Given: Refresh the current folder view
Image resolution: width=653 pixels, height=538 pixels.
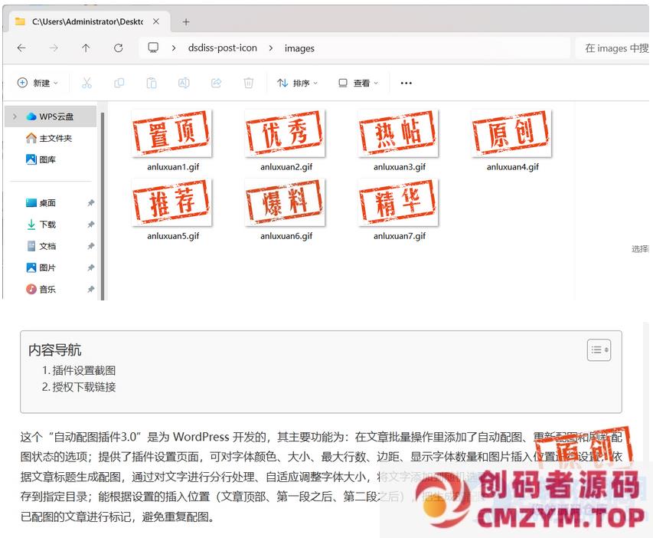Looking at the screenshot, I should pos(118,48).
